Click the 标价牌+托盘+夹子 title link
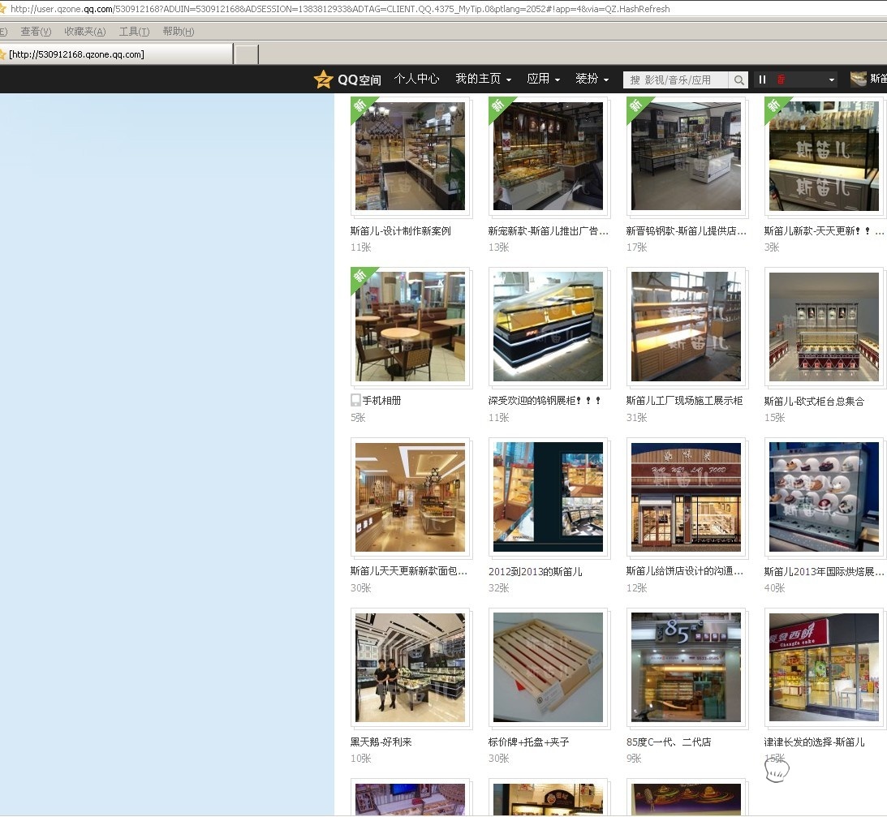The height and width of the screenshot is (817, 887). pos(528,742)
